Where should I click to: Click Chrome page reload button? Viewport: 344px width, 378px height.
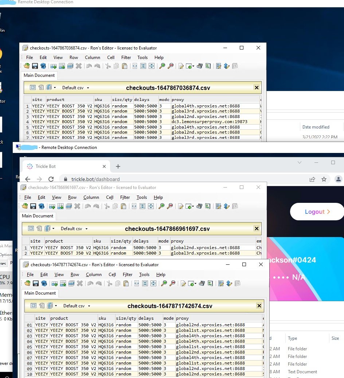point(51,179)
